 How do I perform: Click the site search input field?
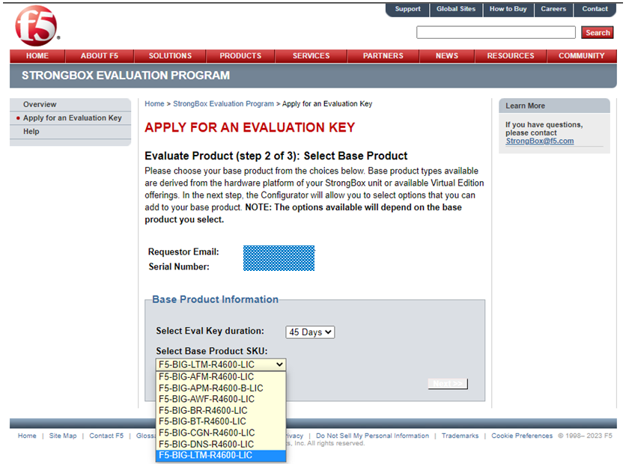click(496, 32)
